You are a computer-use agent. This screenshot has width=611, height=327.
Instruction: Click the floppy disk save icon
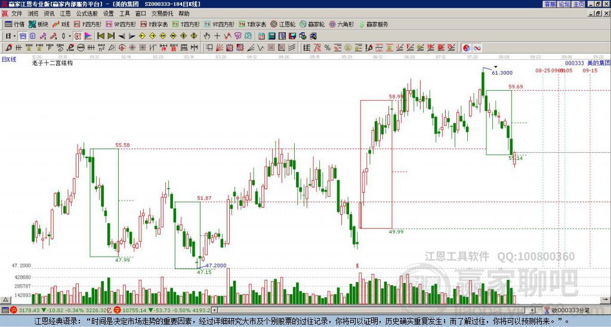point(292,36)
